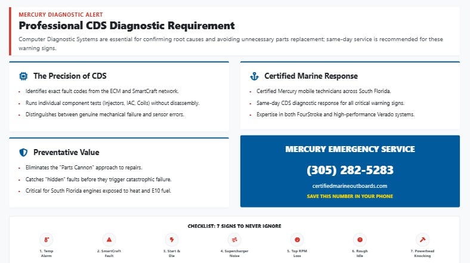Click Save This Number In Your Phone text
Viewport: 470px width, 263px height.
pyautogui.click(x=350, y=196)
